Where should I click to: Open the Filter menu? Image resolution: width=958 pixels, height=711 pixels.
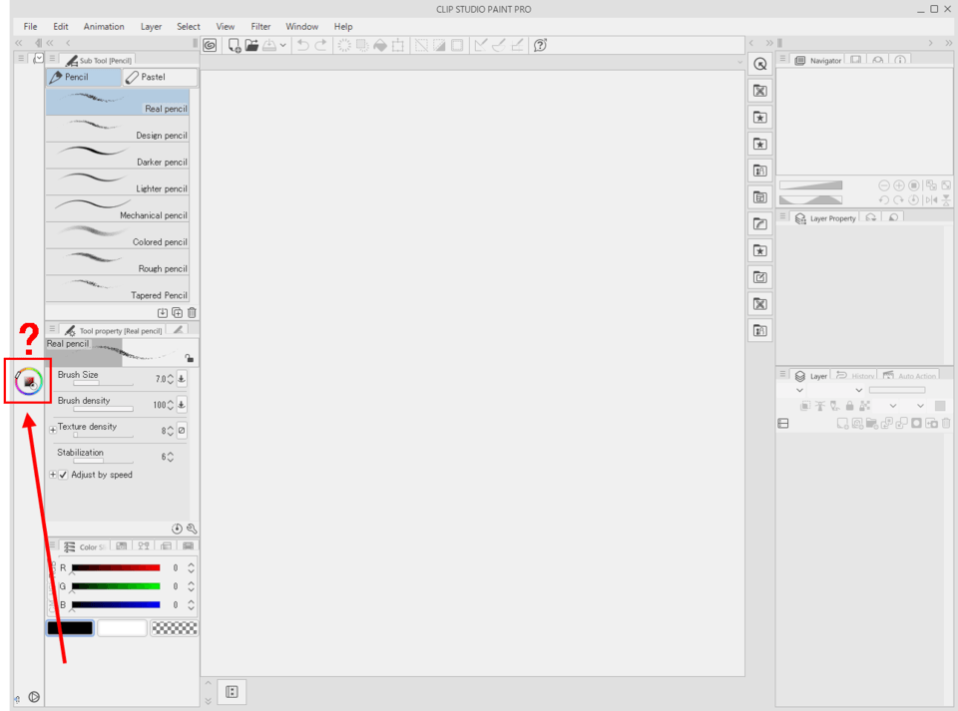pos(260,26)
